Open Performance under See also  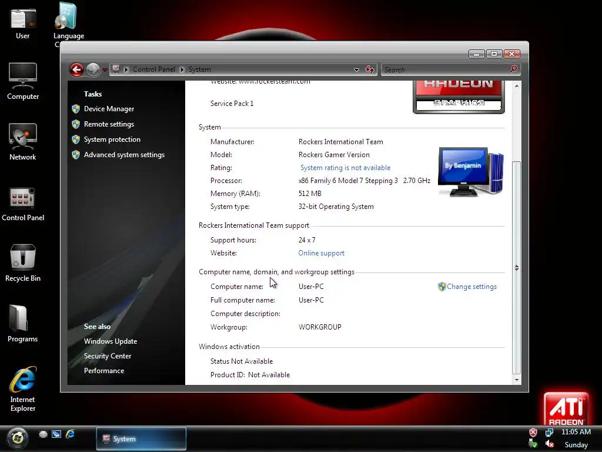104,371
